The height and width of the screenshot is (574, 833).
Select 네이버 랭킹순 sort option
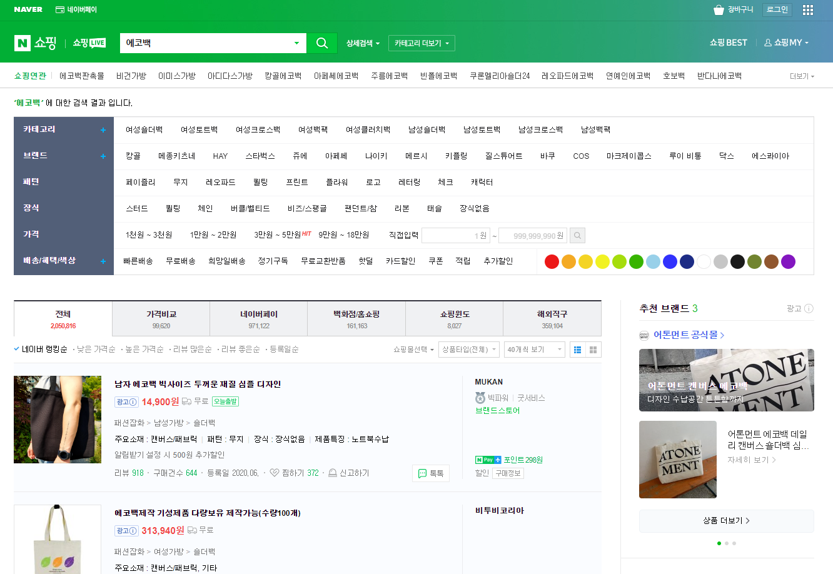44,350
